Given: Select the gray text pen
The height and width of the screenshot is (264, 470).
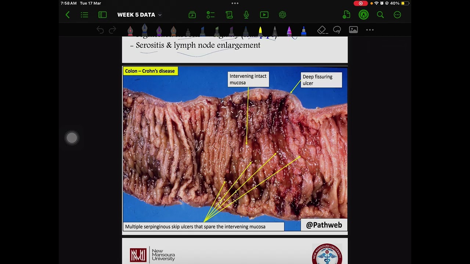Looking at the screenshot, I should 275,32.
